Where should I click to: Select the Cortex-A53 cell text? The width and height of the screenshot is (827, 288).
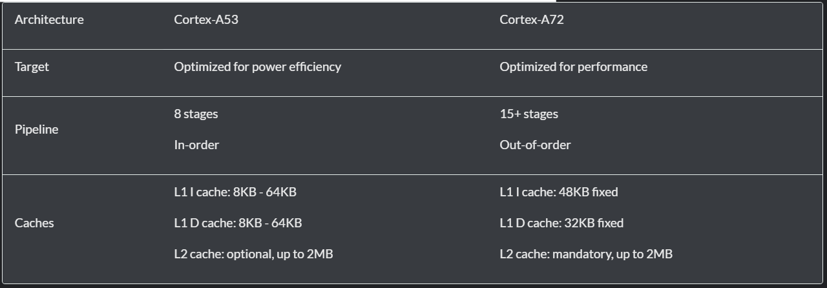coord(206,19)
